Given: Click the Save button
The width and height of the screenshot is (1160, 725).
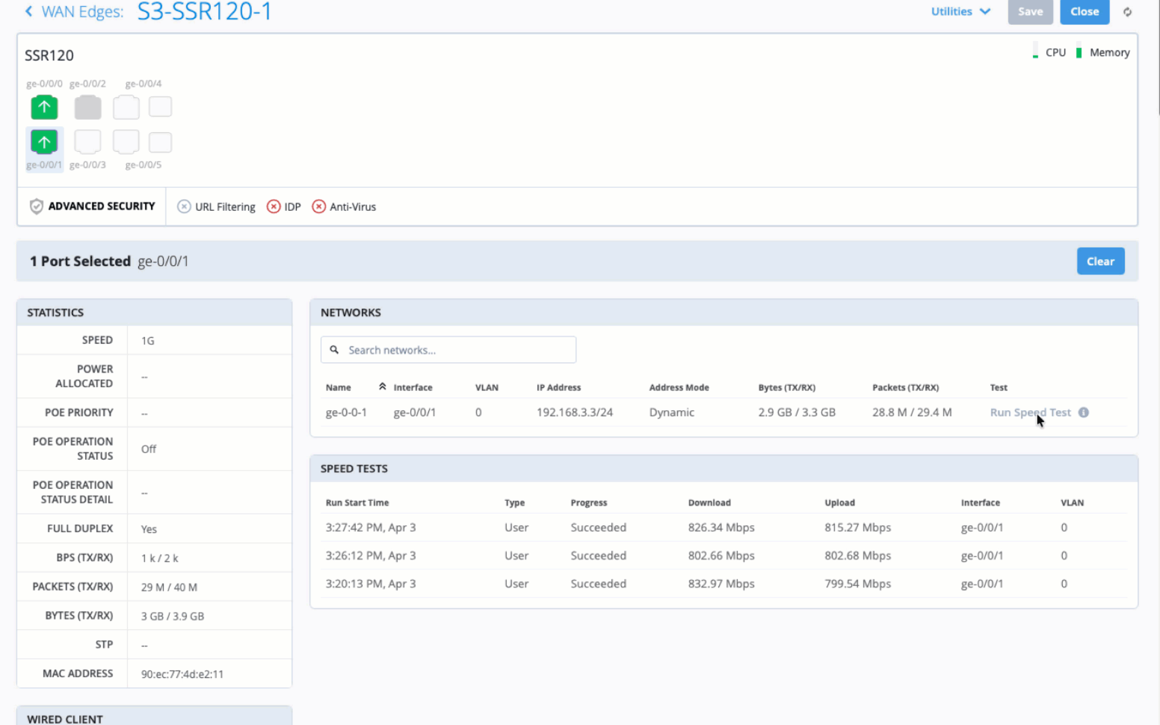Looking at the screenshot, I should (x=1030, y=11).
